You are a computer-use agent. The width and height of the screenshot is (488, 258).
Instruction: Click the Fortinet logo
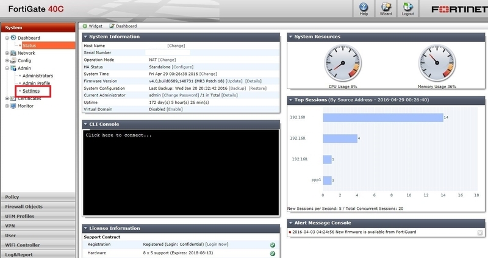[459, 9]
